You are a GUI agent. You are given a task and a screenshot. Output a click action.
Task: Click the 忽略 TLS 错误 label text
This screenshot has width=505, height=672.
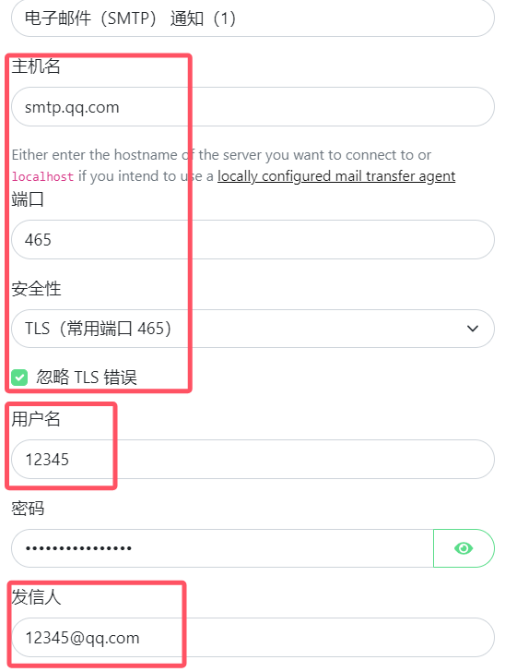[x=87, y=378]
